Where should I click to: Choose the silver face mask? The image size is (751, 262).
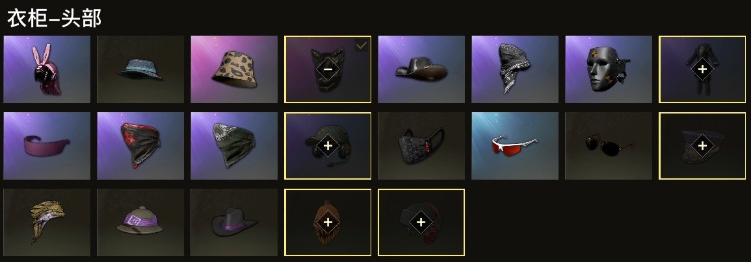click(609, 69)
